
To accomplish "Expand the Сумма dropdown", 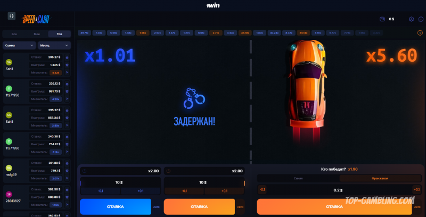I will tap(19, 45).
